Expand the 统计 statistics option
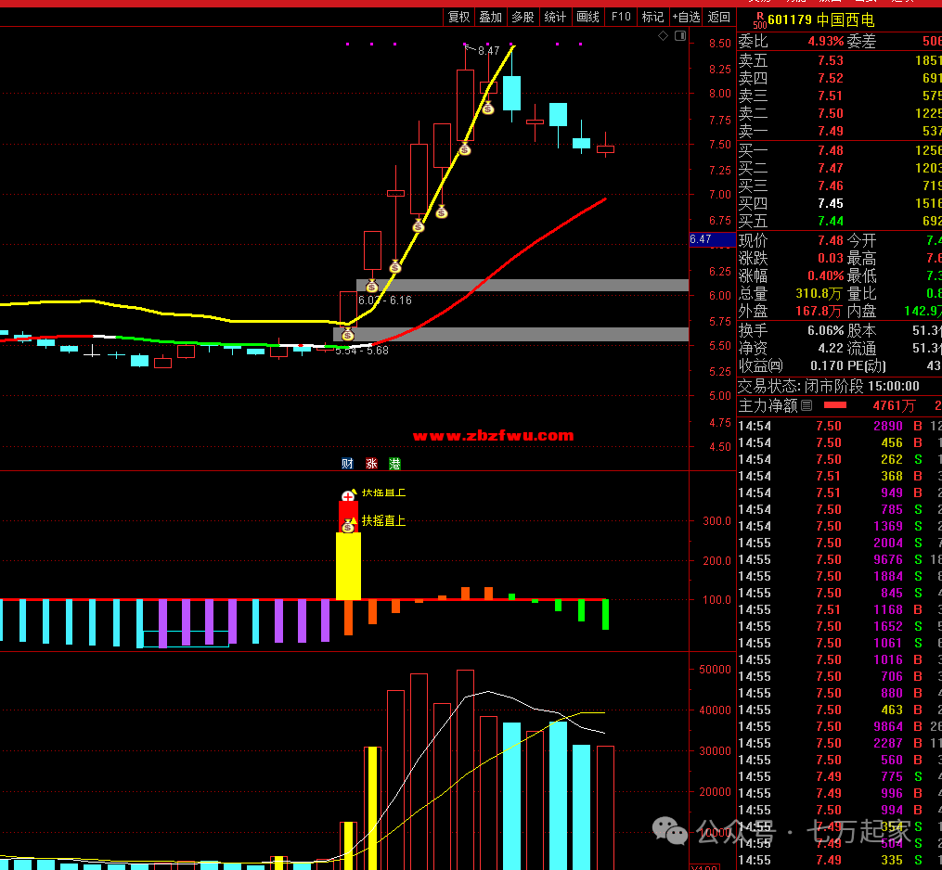The width and height of the screenshot is (942, 870). (x=555, y=17)
